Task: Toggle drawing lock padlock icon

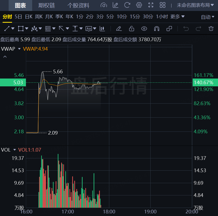Action: pyautogui.click(x=131, y=28)
